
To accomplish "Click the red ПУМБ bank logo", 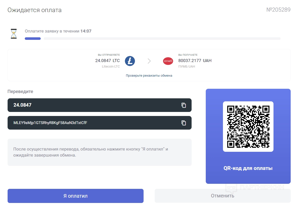I will tap(168, 61).
